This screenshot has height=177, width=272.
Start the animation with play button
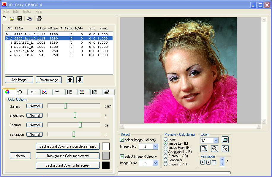pos(203,162)
